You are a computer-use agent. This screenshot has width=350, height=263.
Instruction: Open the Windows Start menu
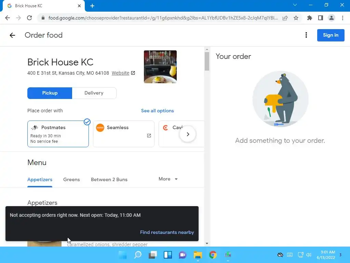pos(123,255)
